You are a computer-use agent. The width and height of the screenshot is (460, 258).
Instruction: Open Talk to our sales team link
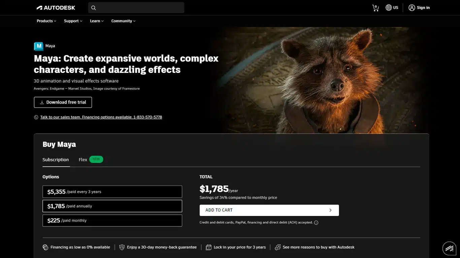coord(101,117)
